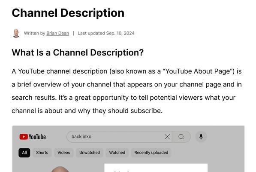
Task: Select the Shorts filter chip
Action: point(42,153)
